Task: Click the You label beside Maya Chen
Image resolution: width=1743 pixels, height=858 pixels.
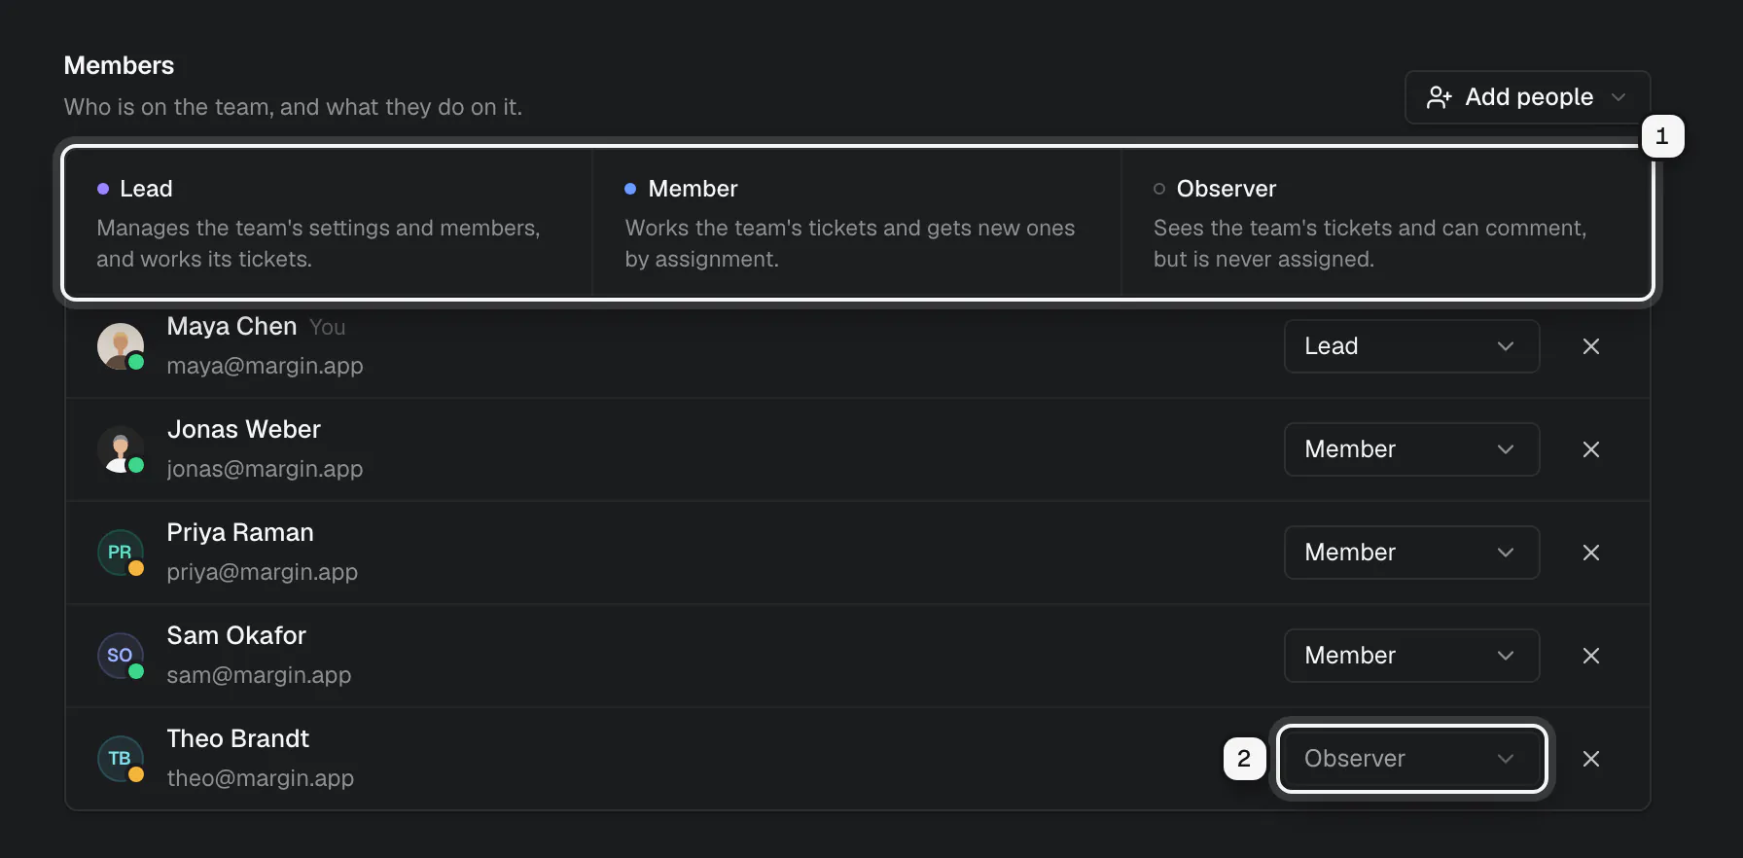Action: 327,328
